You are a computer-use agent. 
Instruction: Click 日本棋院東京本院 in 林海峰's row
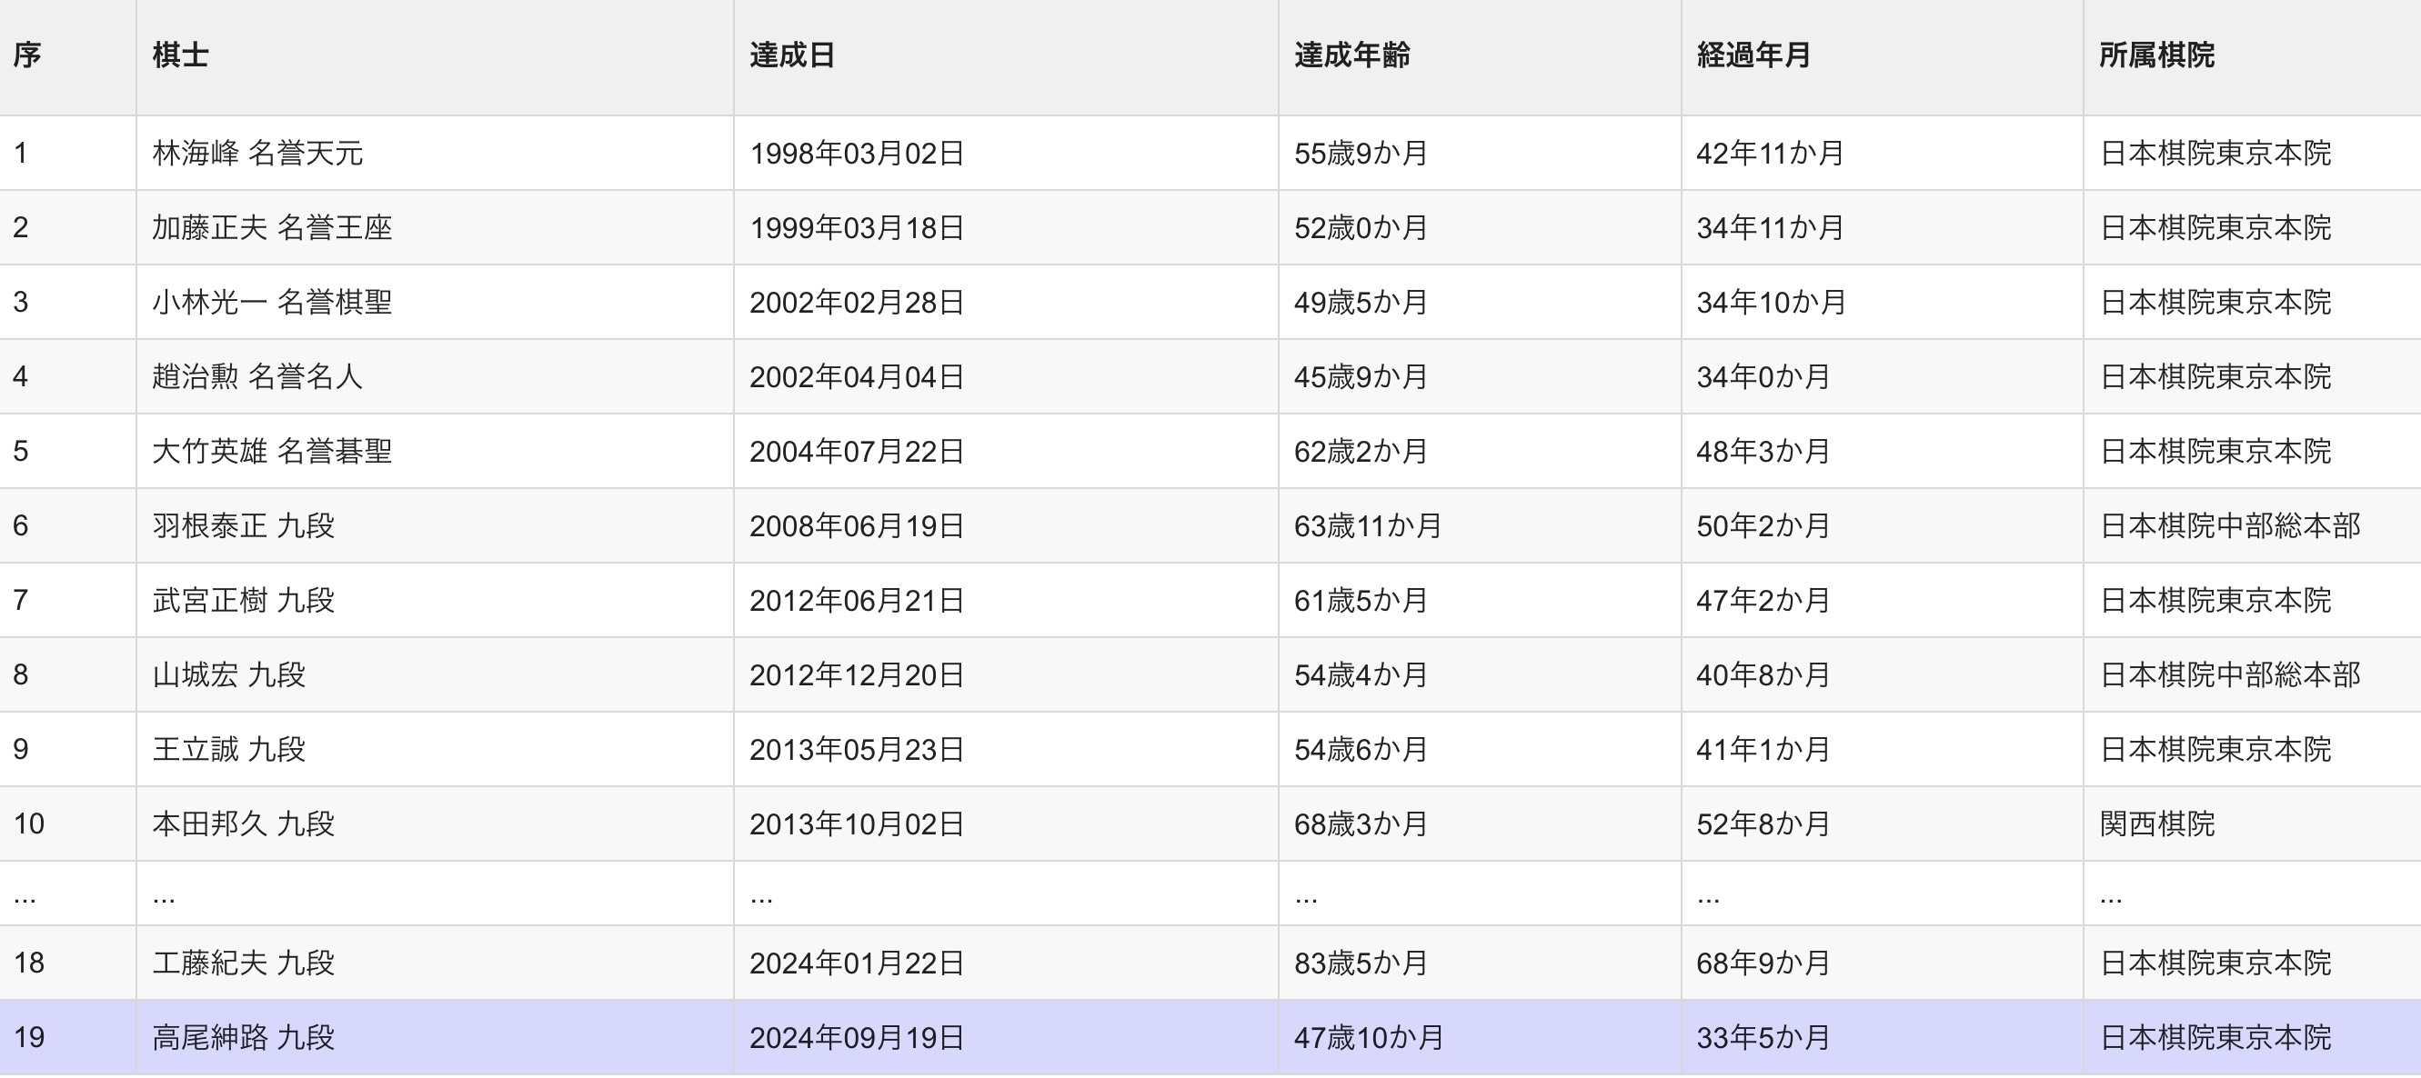point(2215,153)
